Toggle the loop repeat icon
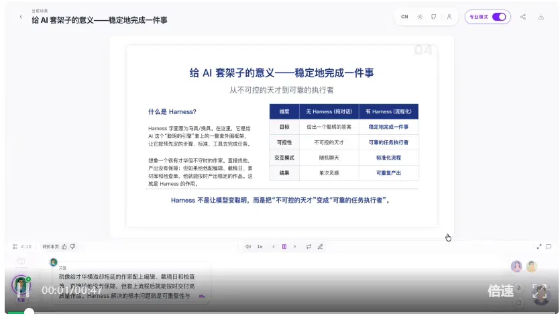This screenshot has height=316, width=560. tap(309, 247)
